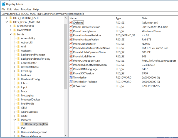Click the PhoneFirmwareRevision string value icon
Viewport: 178px width, 138px height.
tap(71, 27)
